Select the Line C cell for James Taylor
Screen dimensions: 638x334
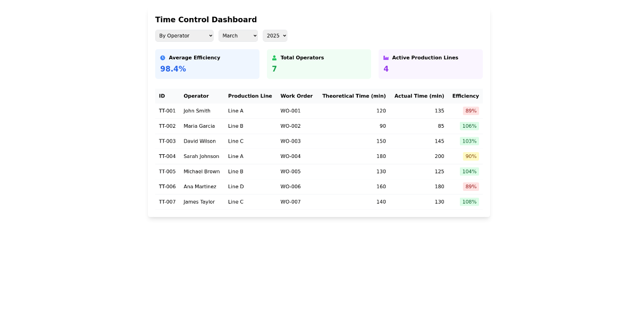pos(236,201)
